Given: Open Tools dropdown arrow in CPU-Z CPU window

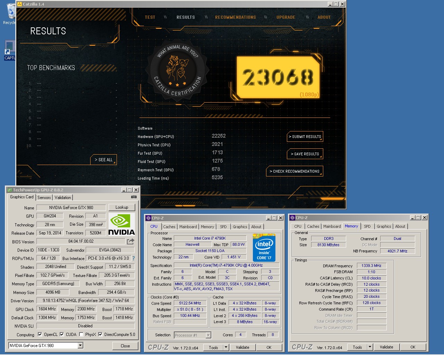Looking at the screenshot, I should [x=226, y=347].
